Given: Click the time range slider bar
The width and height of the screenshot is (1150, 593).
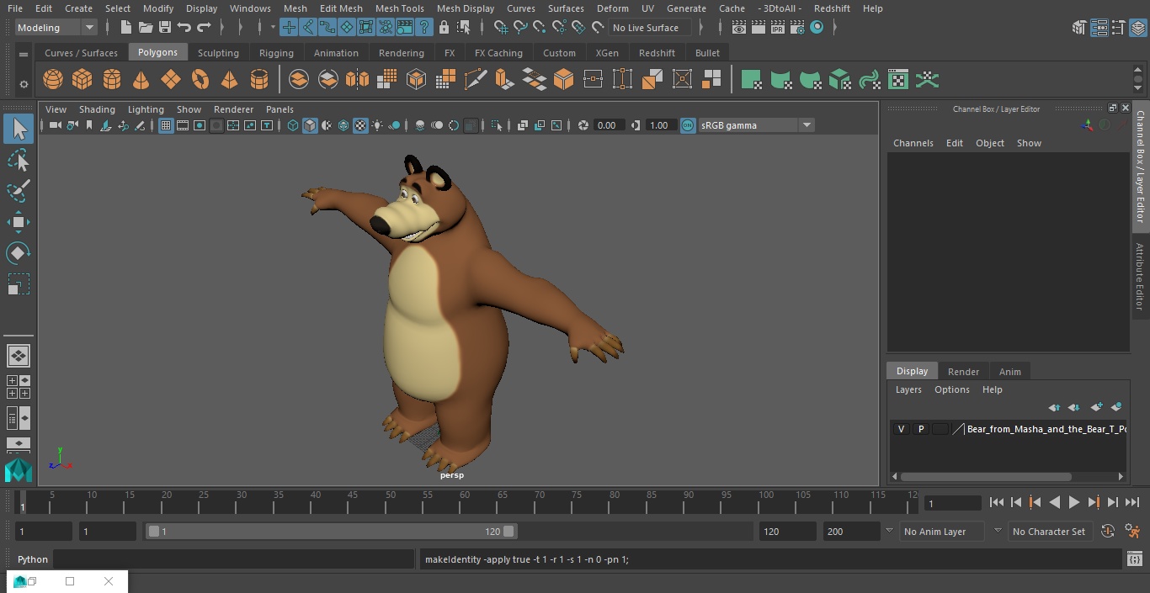Looking at the screenshot, I should (x=332, y=532).
